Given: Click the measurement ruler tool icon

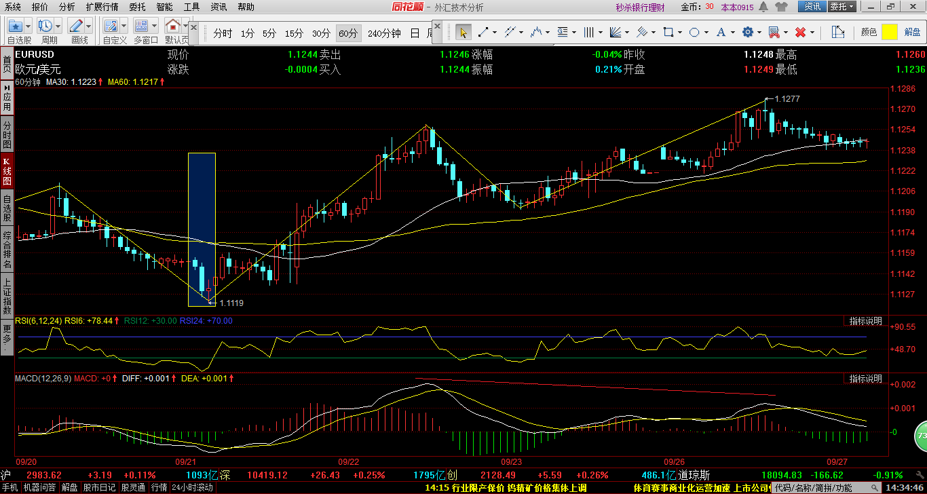Looking at the screenshot, I should [x=837, y=32].
